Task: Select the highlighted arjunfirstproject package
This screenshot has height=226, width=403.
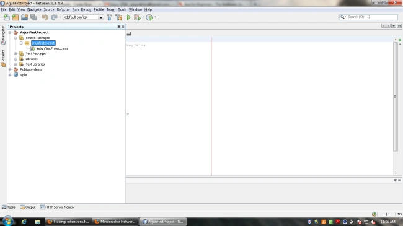Action: pos(43,43)
